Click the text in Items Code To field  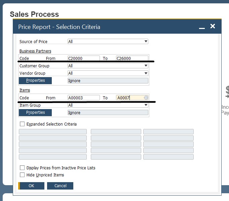[124, 98]
